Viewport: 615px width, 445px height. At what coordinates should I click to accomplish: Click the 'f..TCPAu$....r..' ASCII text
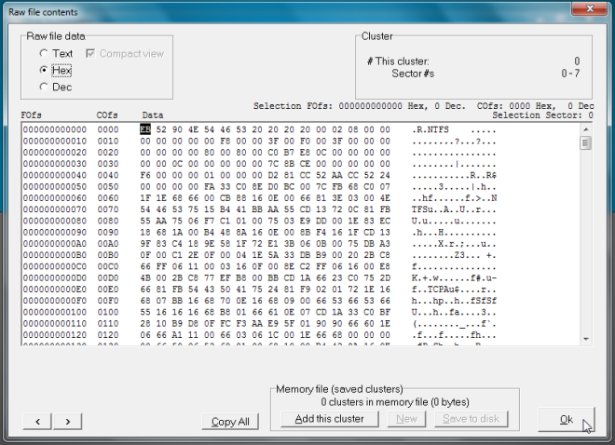click(454, 290)
